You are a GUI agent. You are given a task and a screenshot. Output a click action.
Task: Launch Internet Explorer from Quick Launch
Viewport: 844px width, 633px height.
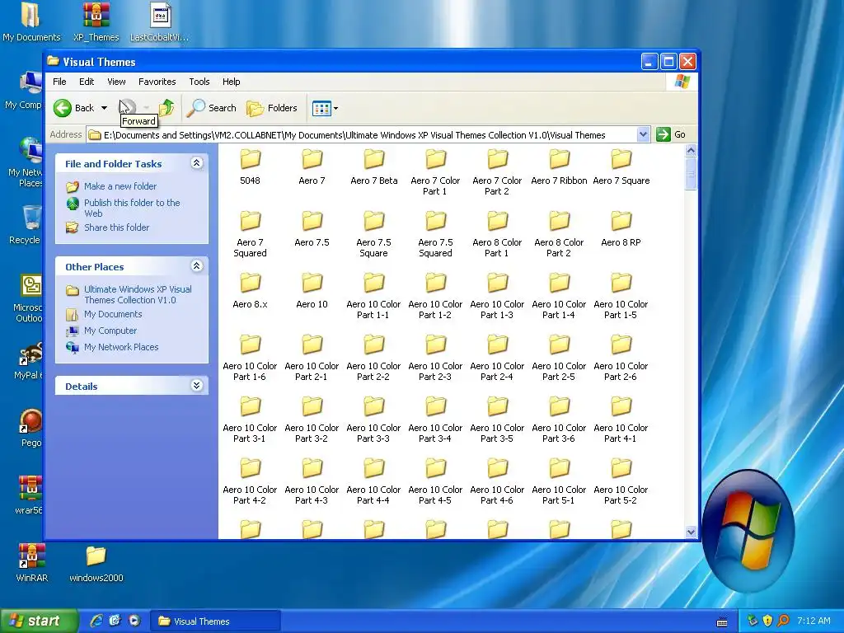96,621
